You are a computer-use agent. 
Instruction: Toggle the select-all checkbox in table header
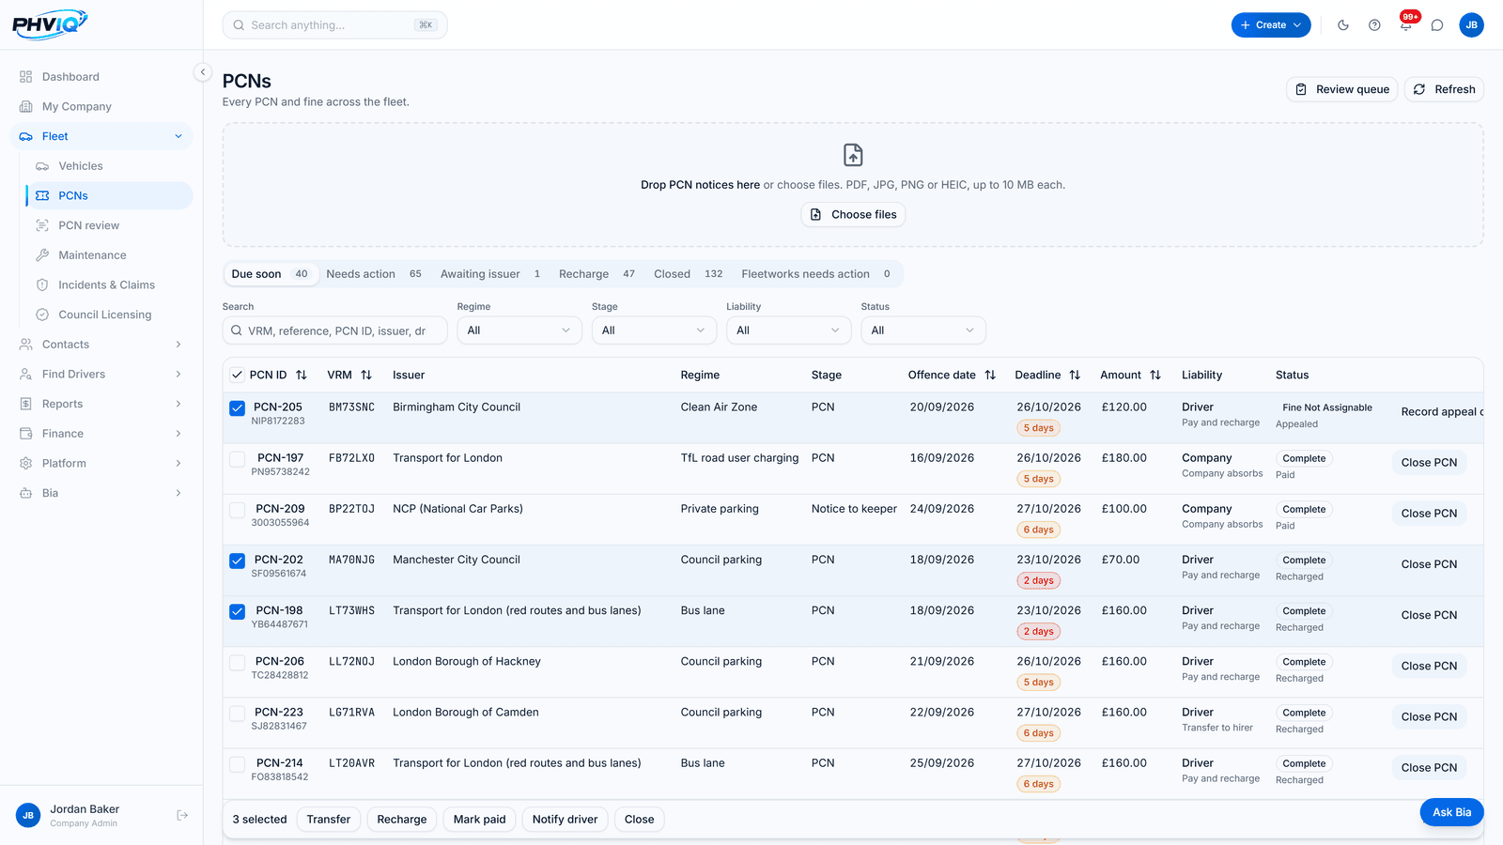(x=238, y=375)
